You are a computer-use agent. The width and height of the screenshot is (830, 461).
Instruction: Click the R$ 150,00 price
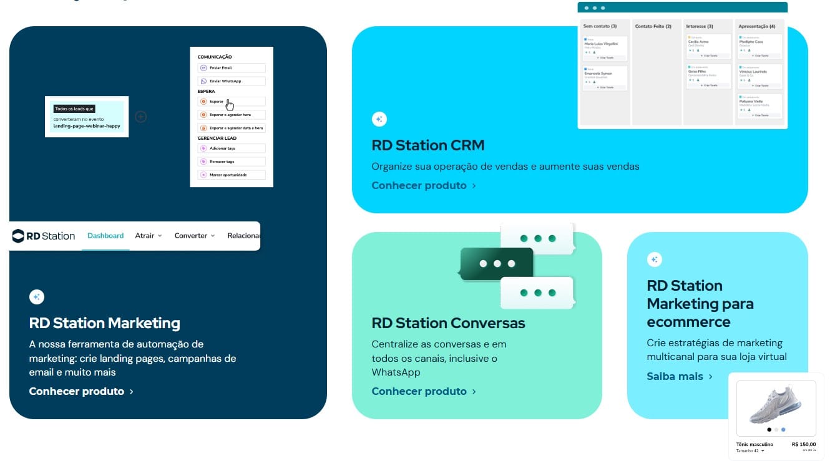[x=804, y=445]
